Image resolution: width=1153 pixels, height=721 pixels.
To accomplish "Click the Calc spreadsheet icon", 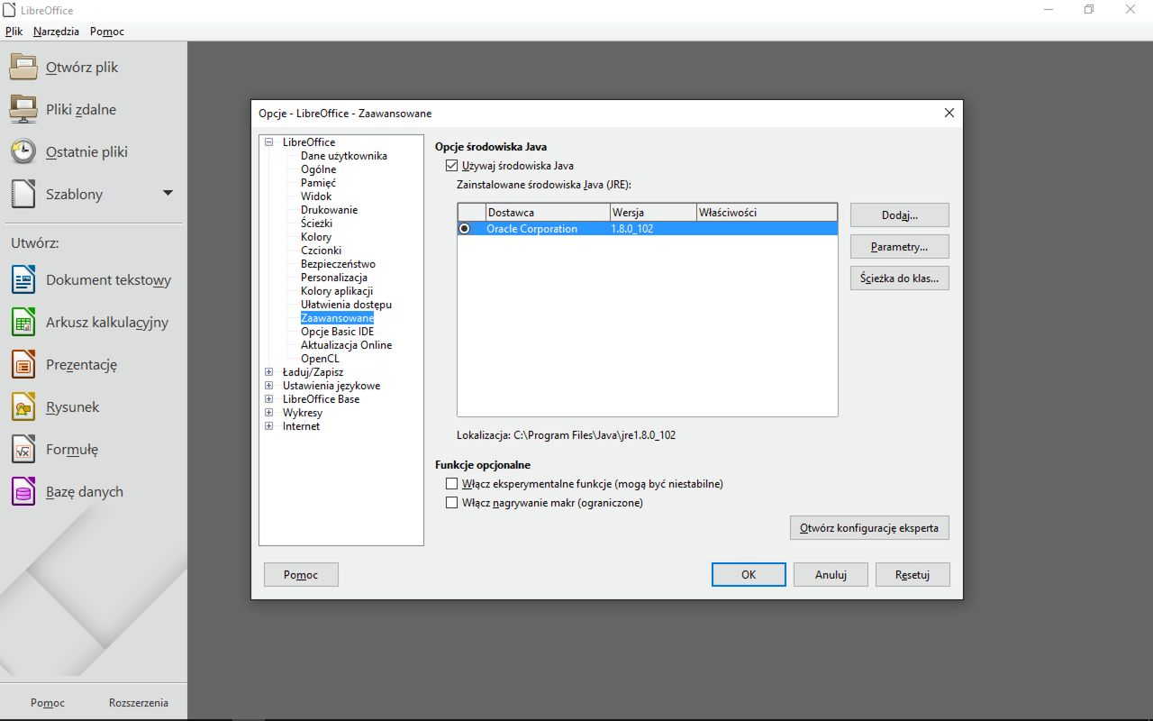I will point(23,322).
